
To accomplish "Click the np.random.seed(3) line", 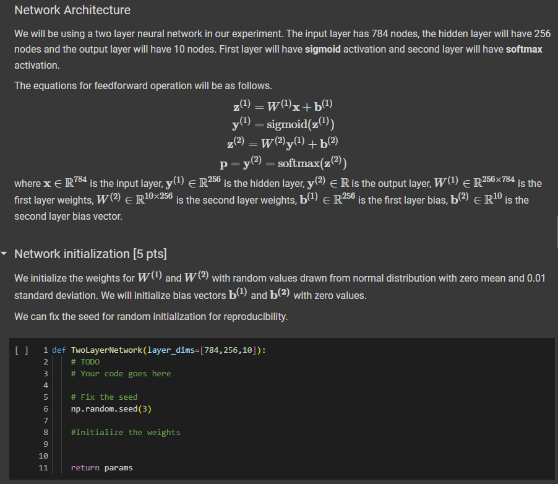I will pyautogui.click(x=111, y=409).
